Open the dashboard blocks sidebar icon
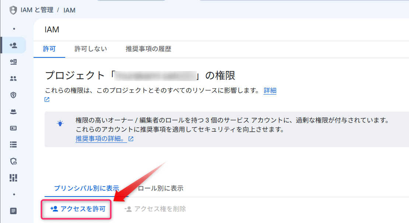409x223 pixels. point(13,178)
